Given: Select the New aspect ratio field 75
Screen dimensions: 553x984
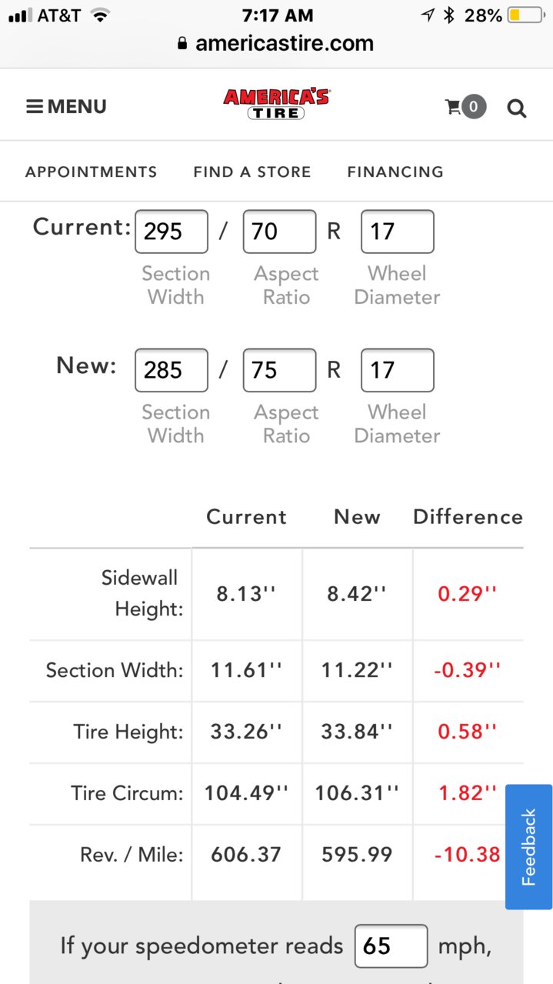Looking at the screenshot, I should click(279, 370).
